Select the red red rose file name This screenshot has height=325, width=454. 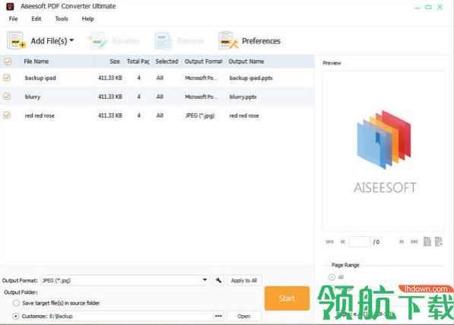pyautogui.click(x=40, y=115)
